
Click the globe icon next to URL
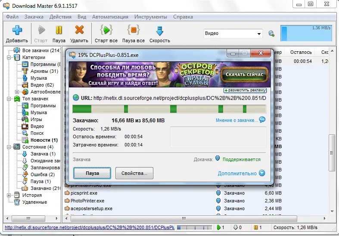(x=76, y=97)
